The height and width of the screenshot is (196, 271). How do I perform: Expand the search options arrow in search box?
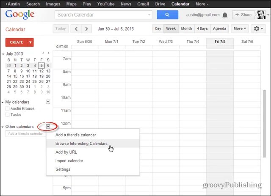[149, 15]
